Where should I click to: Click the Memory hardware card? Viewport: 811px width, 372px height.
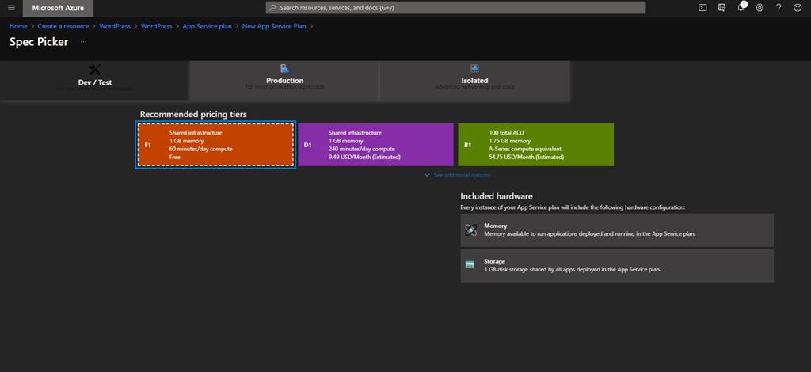[x=617, y=230]
